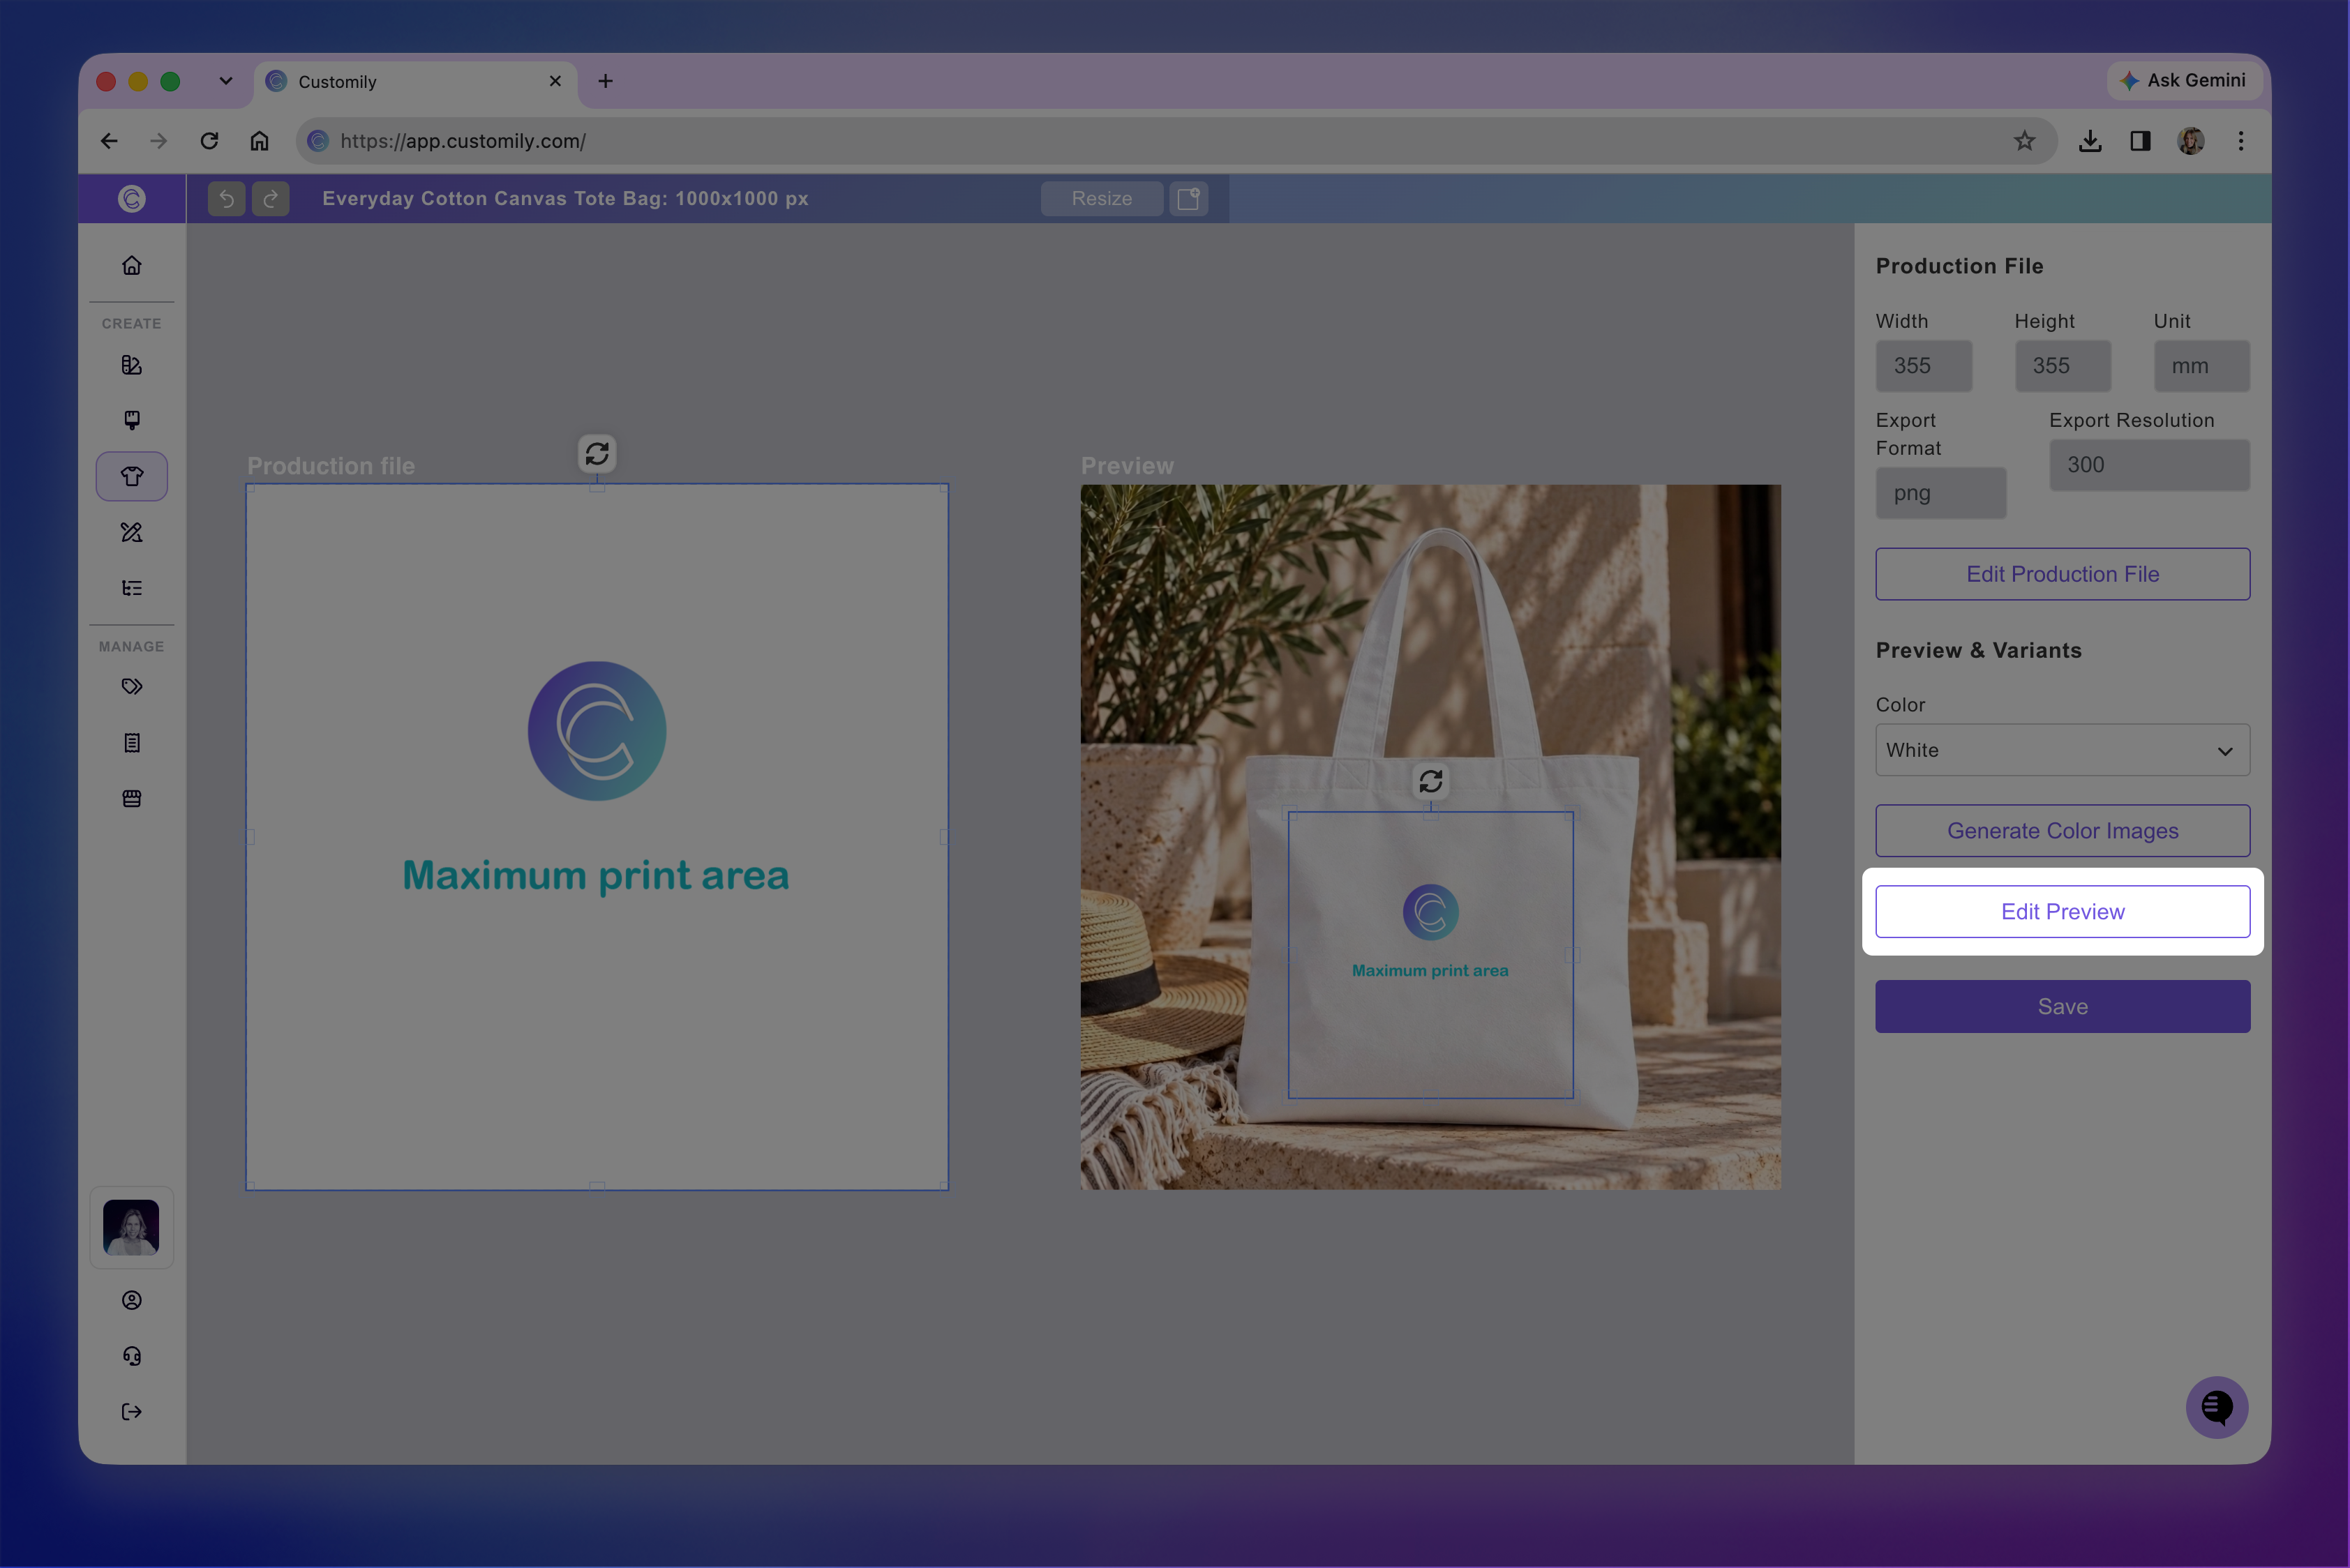Click the refresh icon above production file canvas
Image resolution: width=2350 pixels, height=1568 pixels.
(x=597, y=454)
